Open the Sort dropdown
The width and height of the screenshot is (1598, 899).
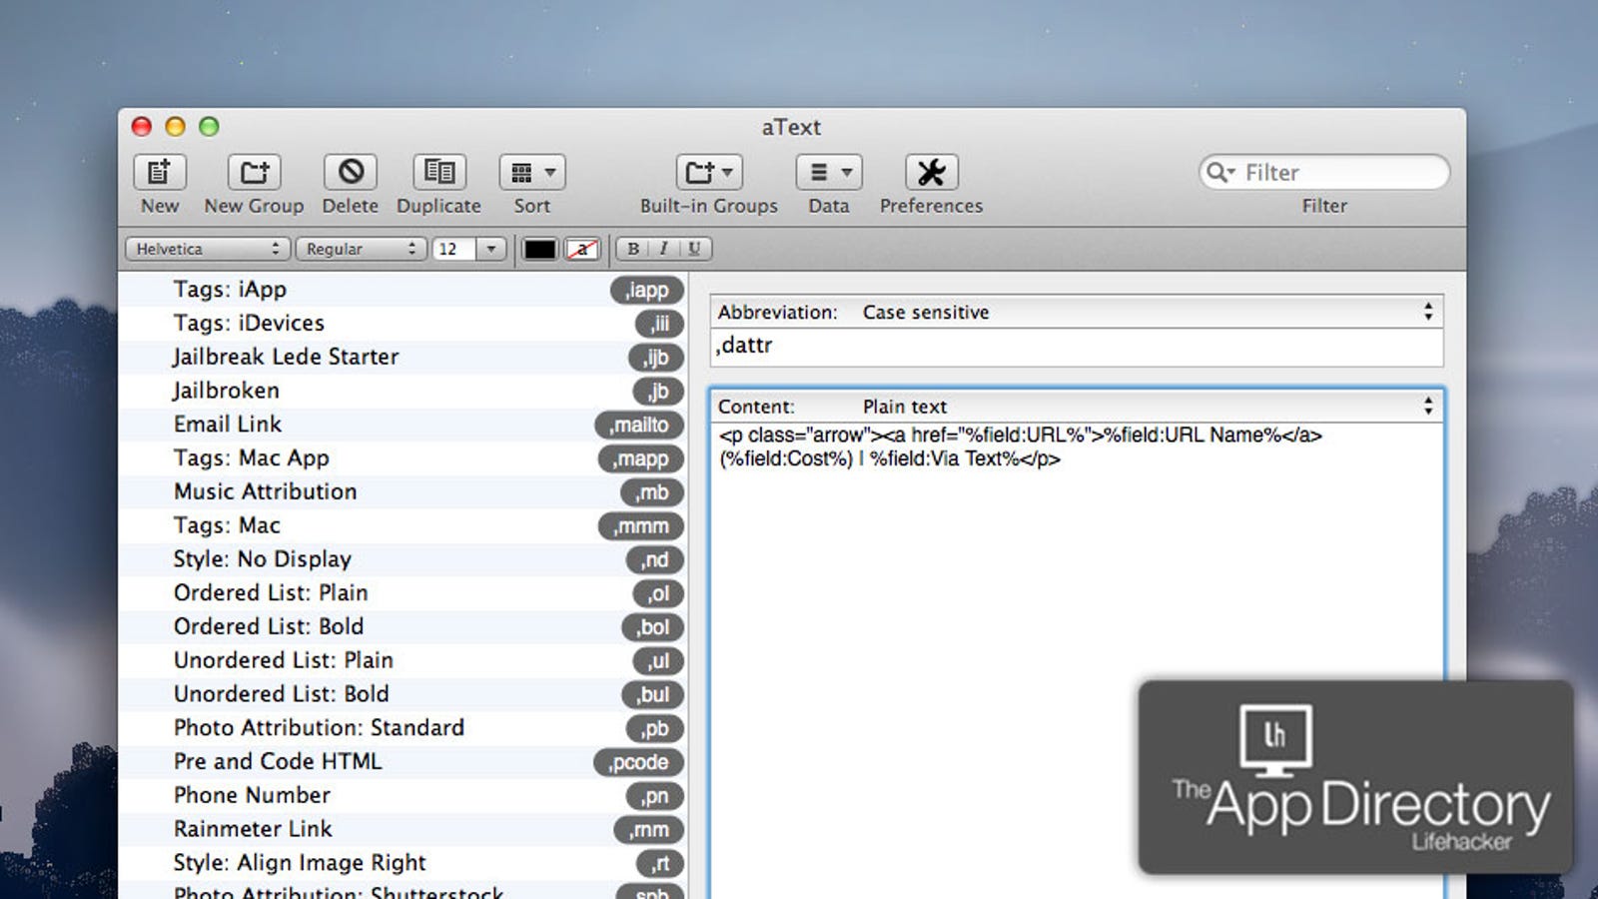click(532, 173)
